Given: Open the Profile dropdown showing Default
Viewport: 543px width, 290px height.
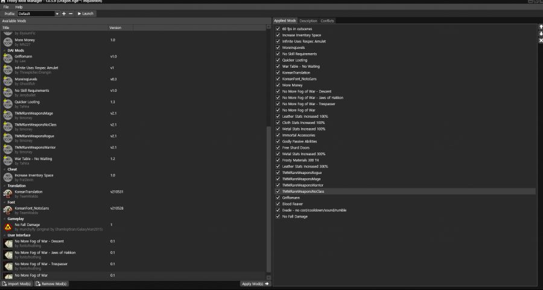Looking at the screenshot, I should (38, 13).
